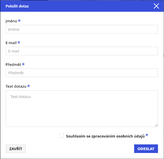Click the E-mail field label
This screenshot has height=159, width=164.
(11, 43)
